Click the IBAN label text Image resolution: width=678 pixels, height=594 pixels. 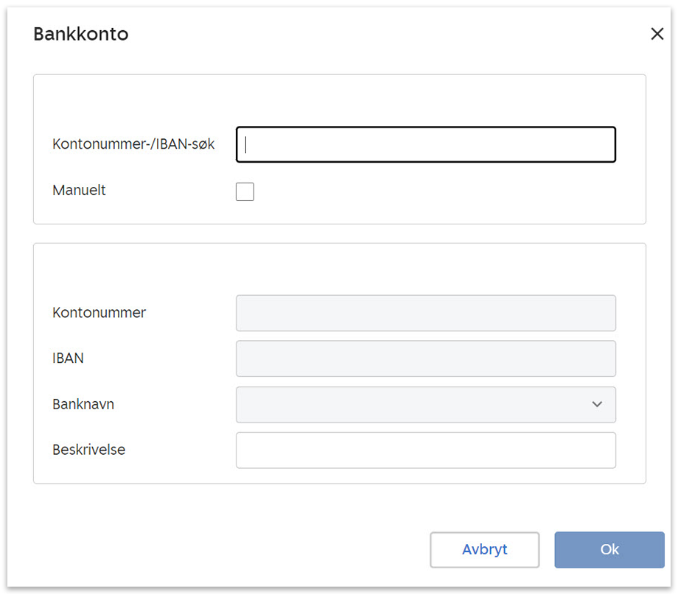pos(68,358)
